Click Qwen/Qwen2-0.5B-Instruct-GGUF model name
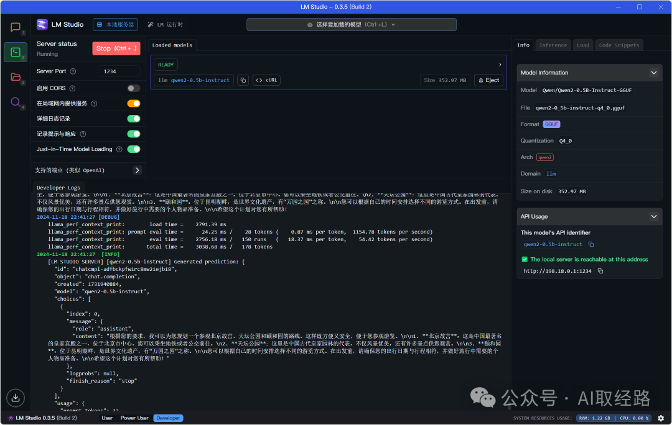Viewport: 672px width, 425px height. pyautogui.click(x=587, y=90)
